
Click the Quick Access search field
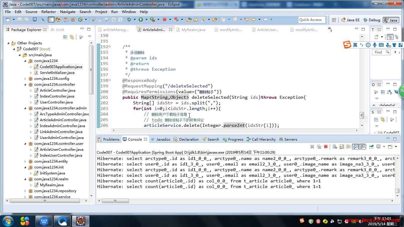(x=311, y=20)
